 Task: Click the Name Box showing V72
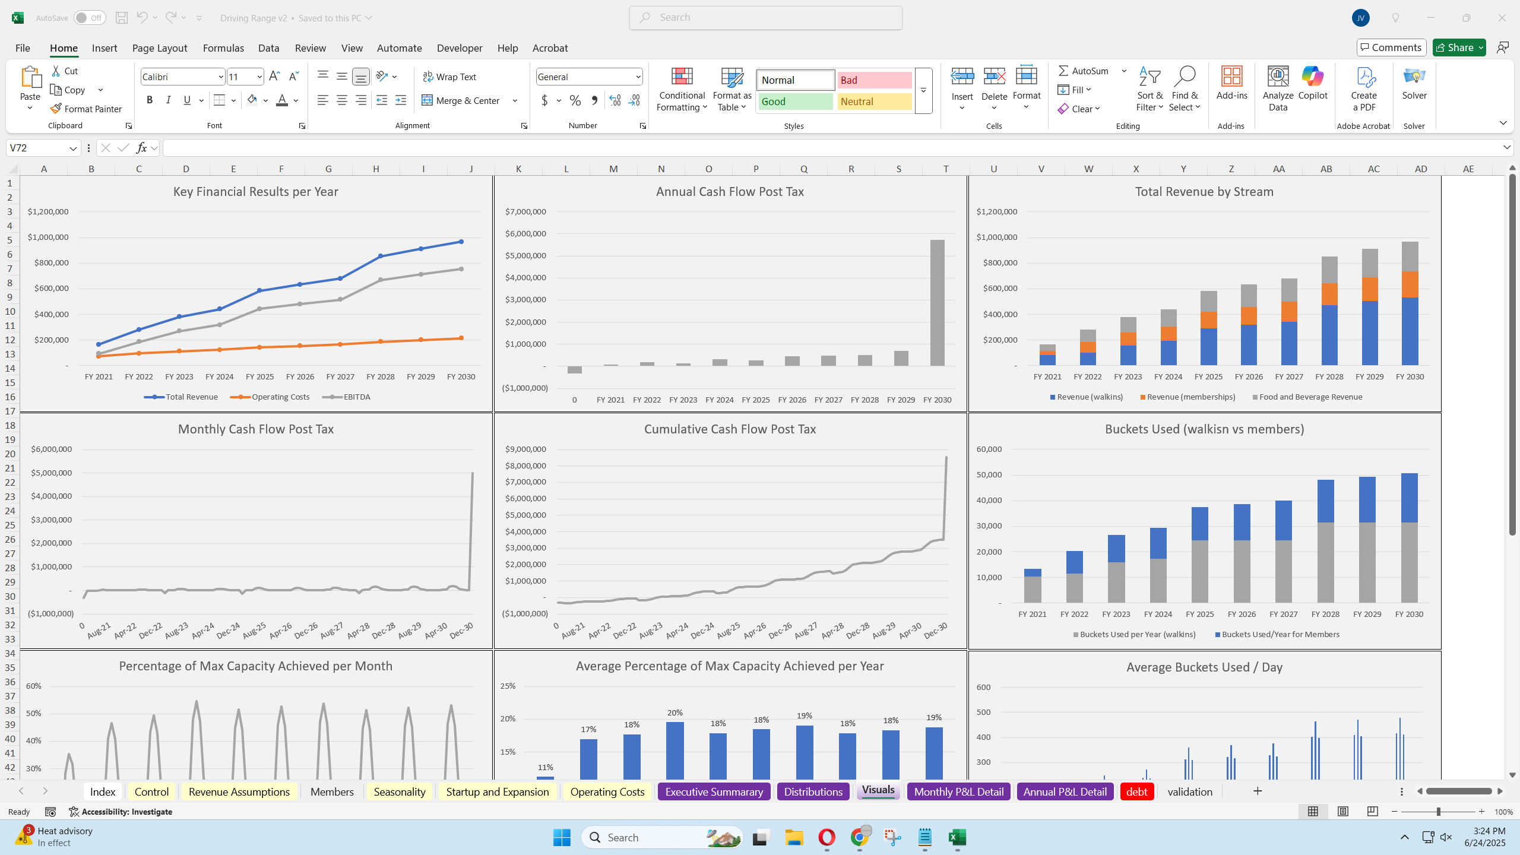[x=36, y=148]
